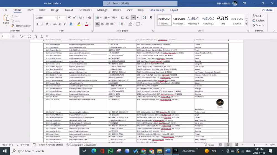This screenshot has height=155, width=277.
Task: Click the Share button
Action: click(x=268, y=10)
